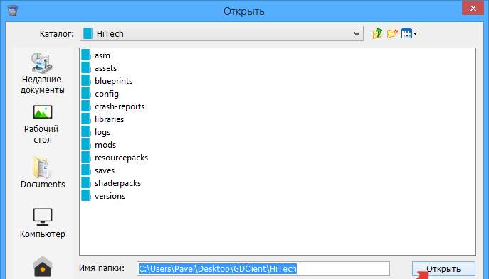The width and height of the screenshot is (489, 279).
Task: Go up one folder level
Action: coord(378,33)
